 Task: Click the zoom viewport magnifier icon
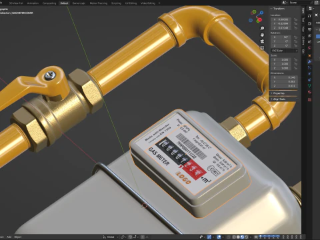[x=262, y=28]
